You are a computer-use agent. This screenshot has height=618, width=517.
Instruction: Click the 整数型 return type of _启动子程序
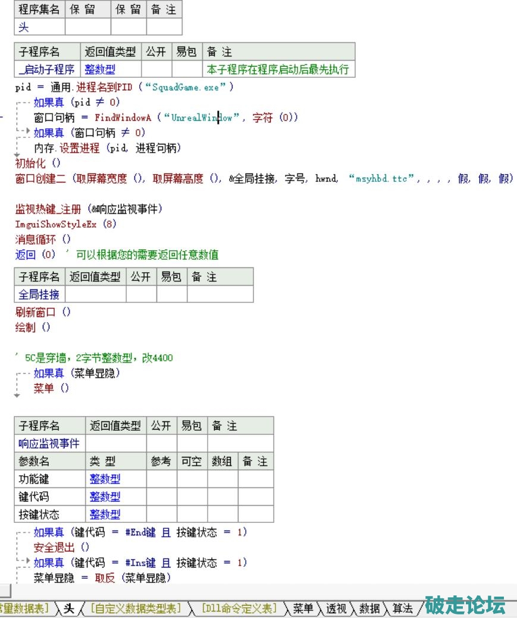pos(100,70)
